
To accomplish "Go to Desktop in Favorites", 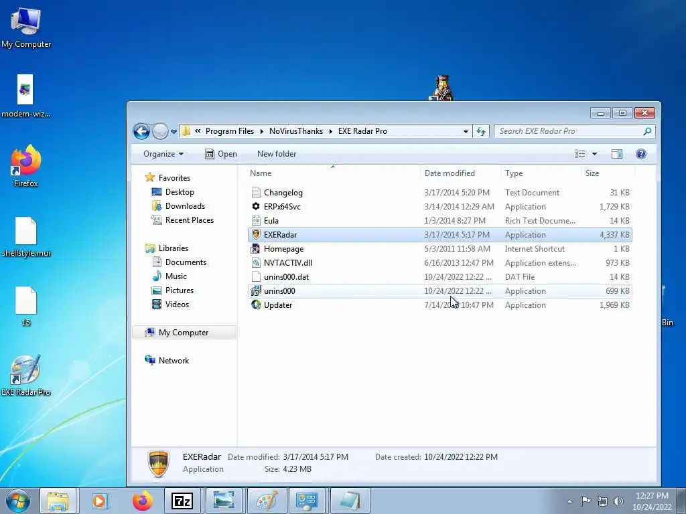I will 173,192.
